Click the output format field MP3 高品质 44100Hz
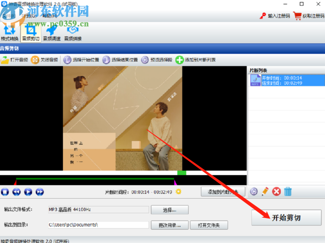 (98, 210)
